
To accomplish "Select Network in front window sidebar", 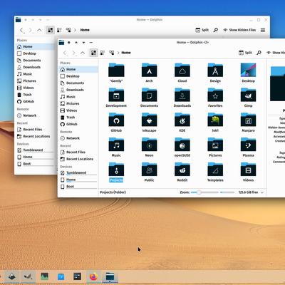I will point(78,138).
